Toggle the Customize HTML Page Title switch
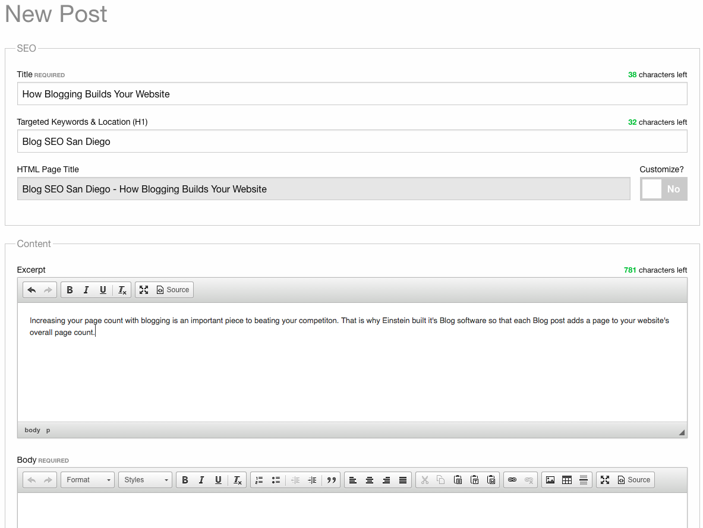 tap(663, 189)
